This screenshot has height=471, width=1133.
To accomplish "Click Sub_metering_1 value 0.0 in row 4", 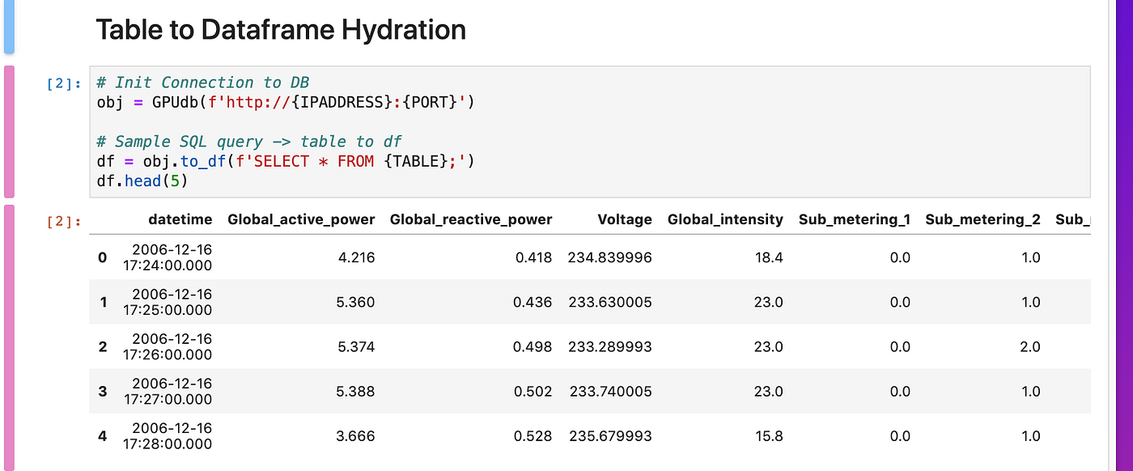I will pyautogui.click(x=900, y=435).
